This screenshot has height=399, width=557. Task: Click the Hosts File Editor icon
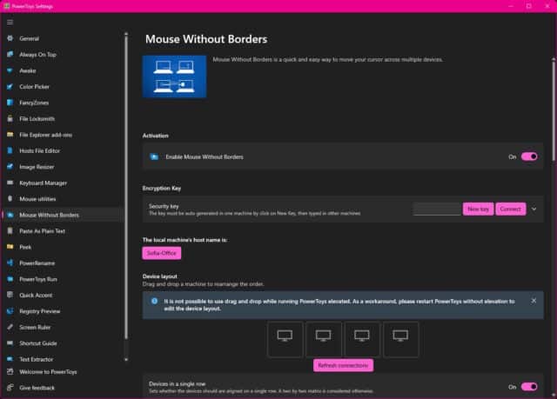pyautogui.click(x=10, y=150)
